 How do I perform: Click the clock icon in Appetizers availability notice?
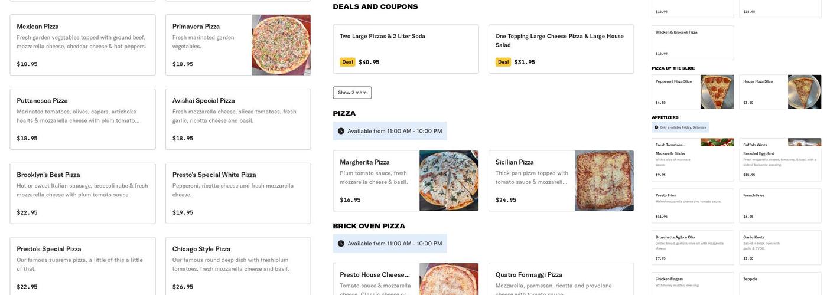pyautogui.click(x=656, y=127)
